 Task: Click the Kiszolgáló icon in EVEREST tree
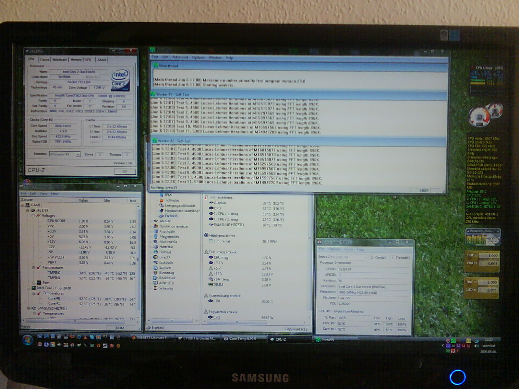156,231
